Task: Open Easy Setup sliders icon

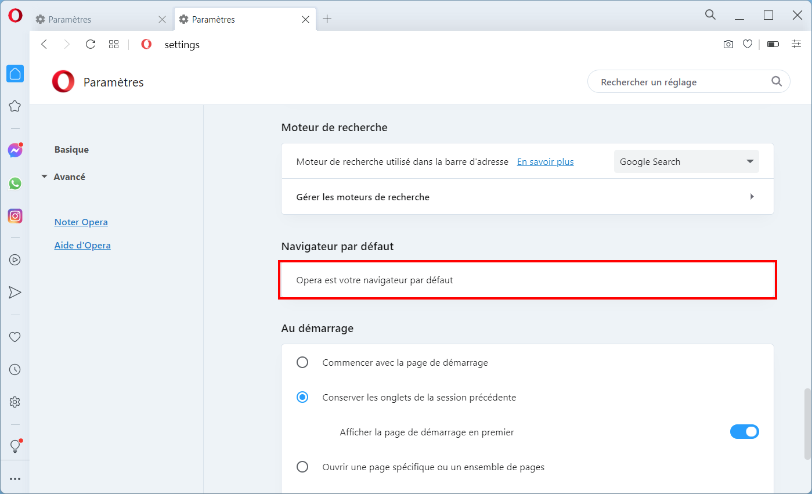Action: click(796, 45)
